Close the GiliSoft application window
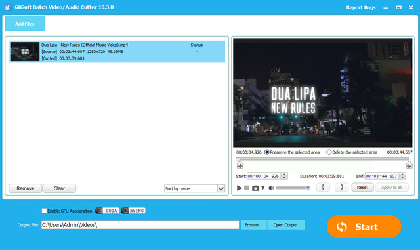Viewport: 420px width, 250px height. click(x=411, y=7)
